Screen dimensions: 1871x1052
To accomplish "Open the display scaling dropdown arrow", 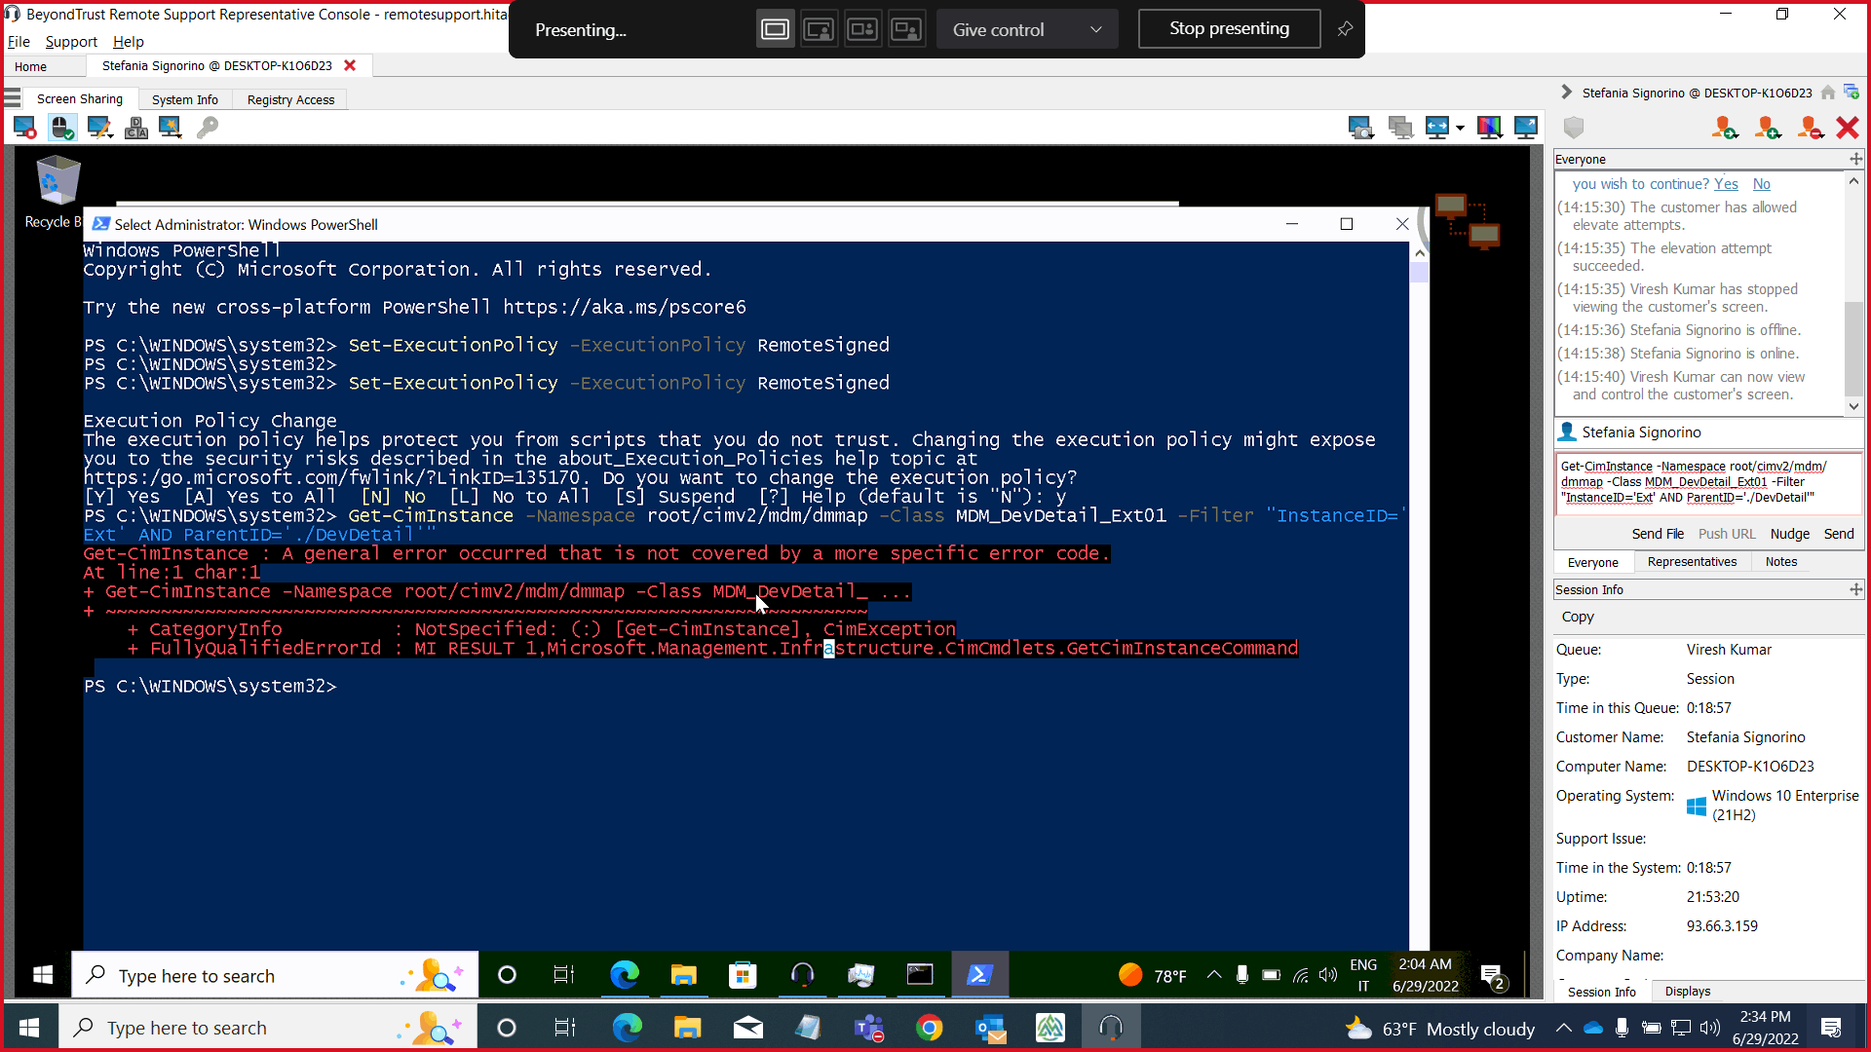I will click(1460, 128).
